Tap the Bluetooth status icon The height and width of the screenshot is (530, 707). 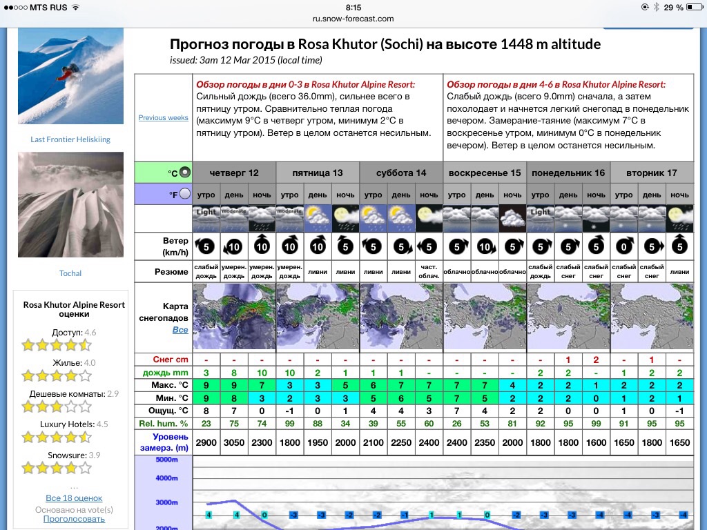(x=657, y=7)
